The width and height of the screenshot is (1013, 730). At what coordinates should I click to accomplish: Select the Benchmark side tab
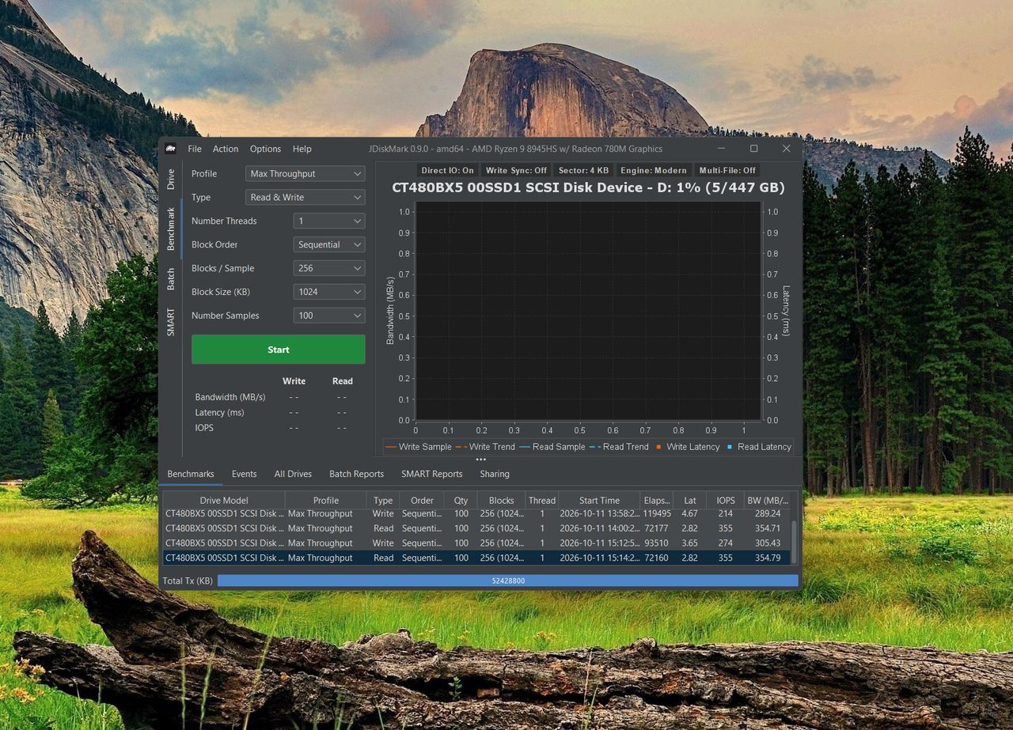170,229
